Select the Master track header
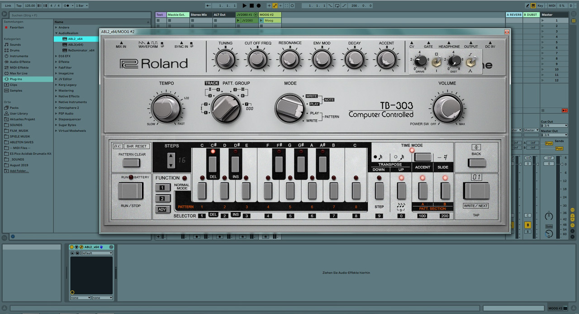Viewport: 579px width, 314px height. [x=555, y=14]
